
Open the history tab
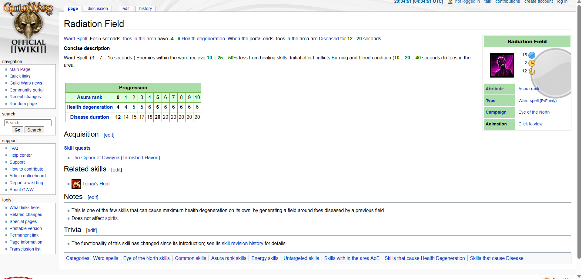(x=145, y=8)
